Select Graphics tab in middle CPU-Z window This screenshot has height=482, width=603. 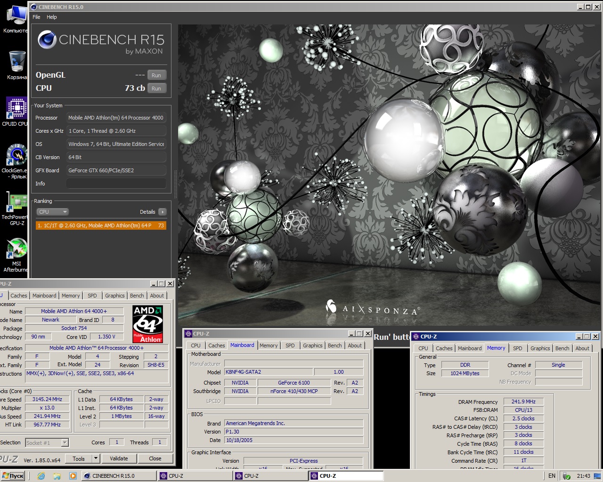coord(313,345)
